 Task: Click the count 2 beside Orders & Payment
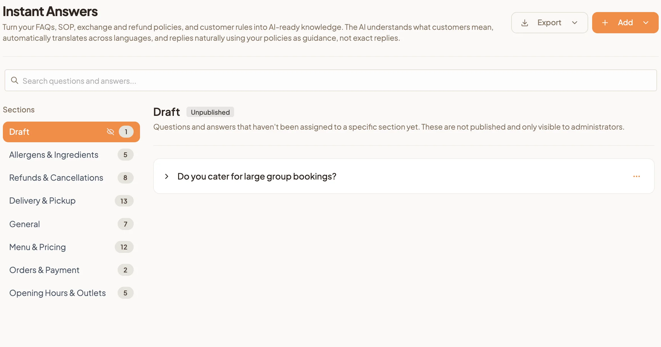point(125,270)
